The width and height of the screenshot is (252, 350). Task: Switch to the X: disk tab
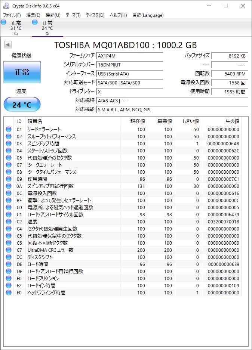pos(47,28)
